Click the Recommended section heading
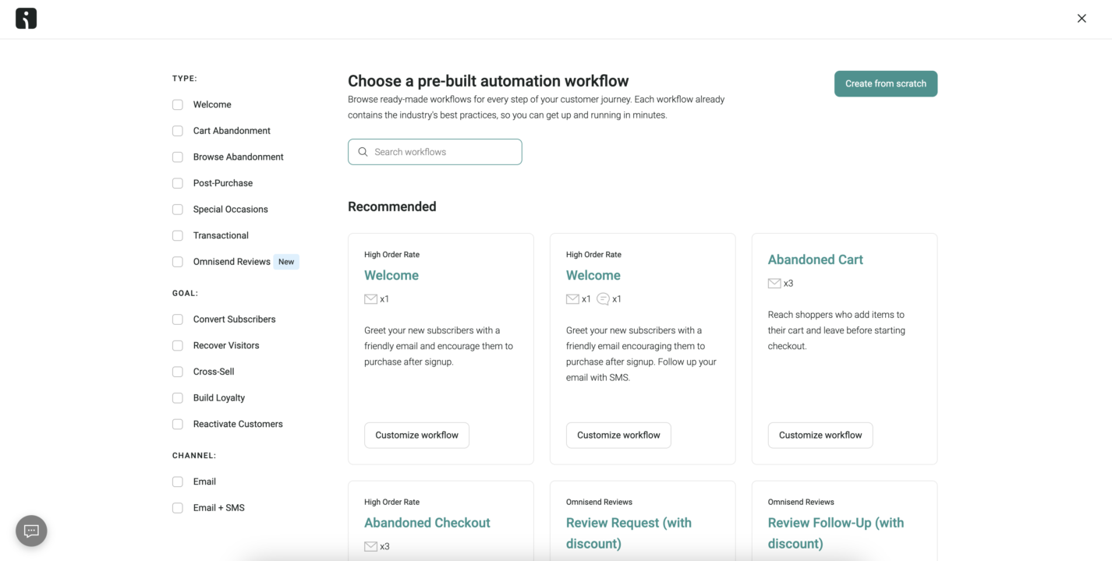Image resolution: width=1112 pixels, height=561 pixels. coord(392,206)
